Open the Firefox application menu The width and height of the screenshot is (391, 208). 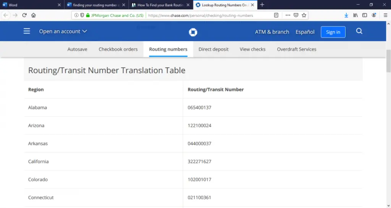point(385,15)
